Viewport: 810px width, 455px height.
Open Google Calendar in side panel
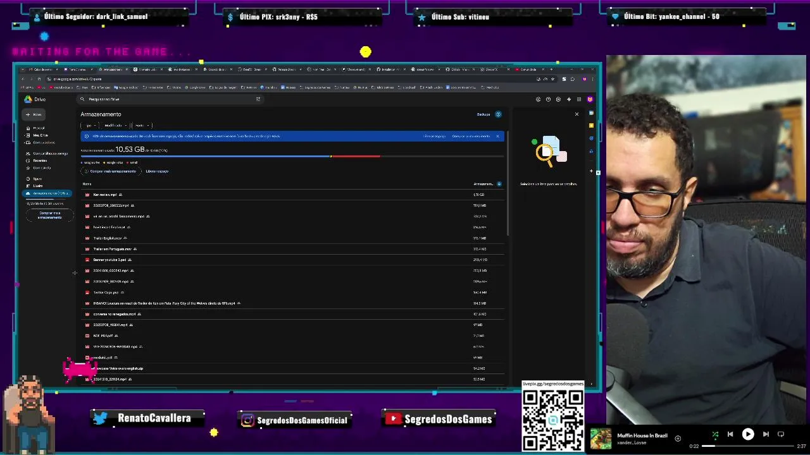pos(591,113)
